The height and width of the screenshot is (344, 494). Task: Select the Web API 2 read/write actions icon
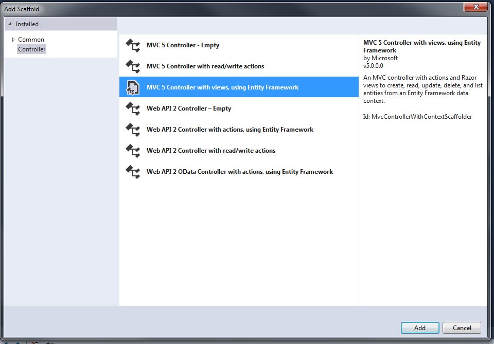(x=133, y=151)
